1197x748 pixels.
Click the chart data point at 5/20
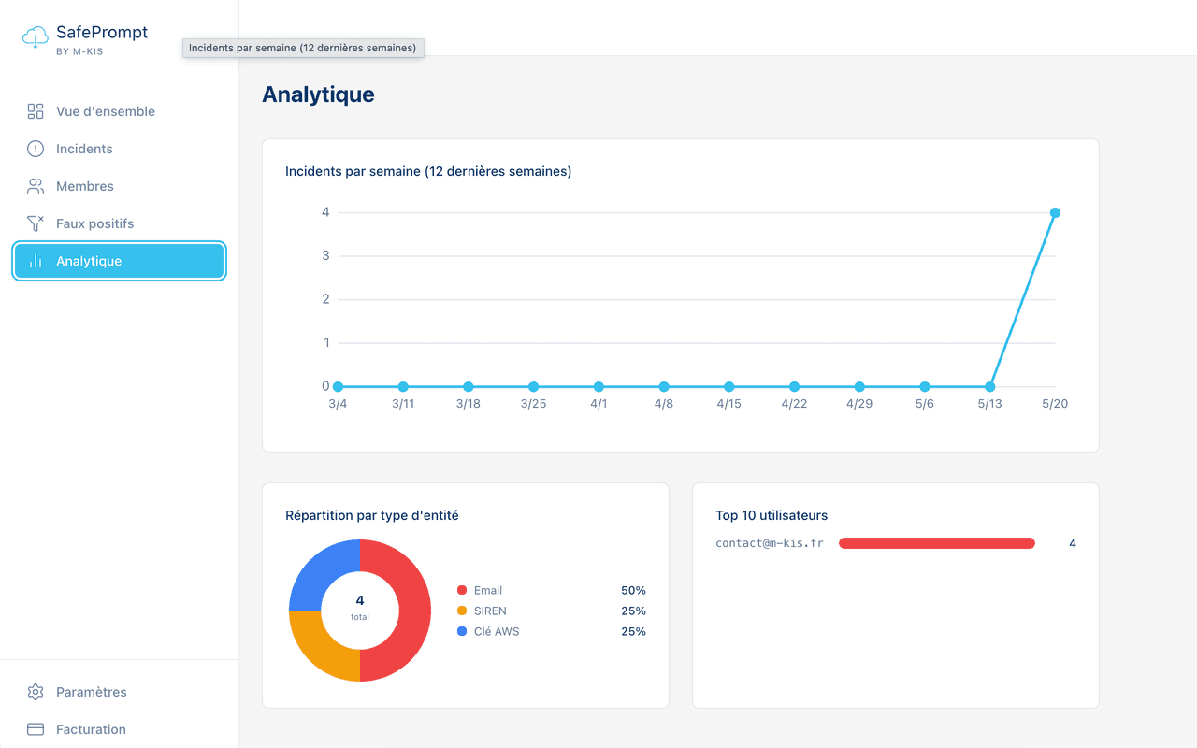(x=1055, y=212)
